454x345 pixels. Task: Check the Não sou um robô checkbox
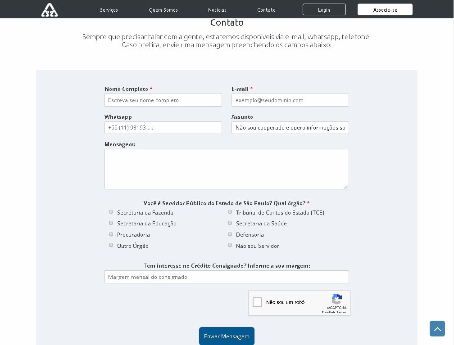258,302
